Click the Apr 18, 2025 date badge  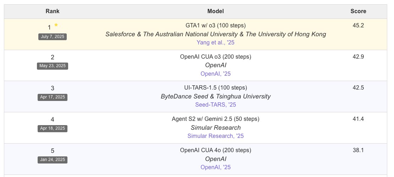(53, 128)
